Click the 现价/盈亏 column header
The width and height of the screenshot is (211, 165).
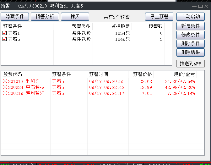pyautogui.click(x=184, y=74)
